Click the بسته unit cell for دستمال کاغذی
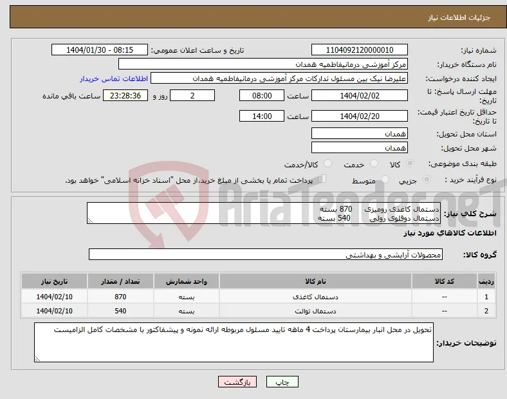507x399 pixels. [x=187, y=297]
